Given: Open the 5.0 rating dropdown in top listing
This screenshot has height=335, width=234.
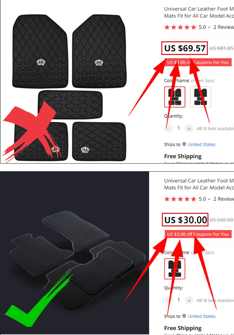Looking at the screenshot, I should click(x=205, y=27).
